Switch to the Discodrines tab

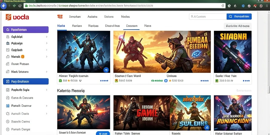pyautogui.click(x=112, y=26)
